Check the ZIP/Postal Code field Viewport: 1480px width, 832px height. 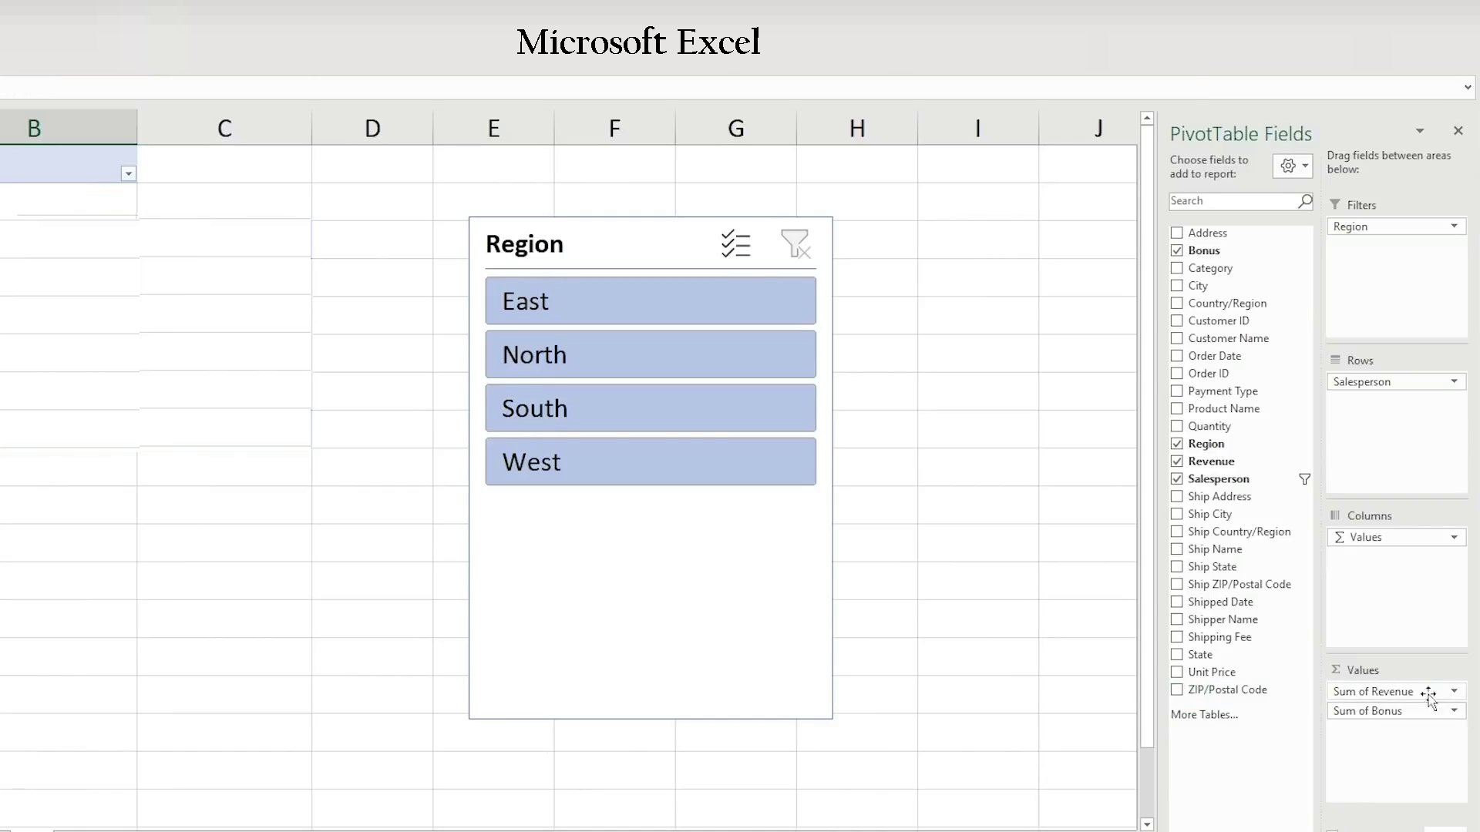click(1176, 690)
